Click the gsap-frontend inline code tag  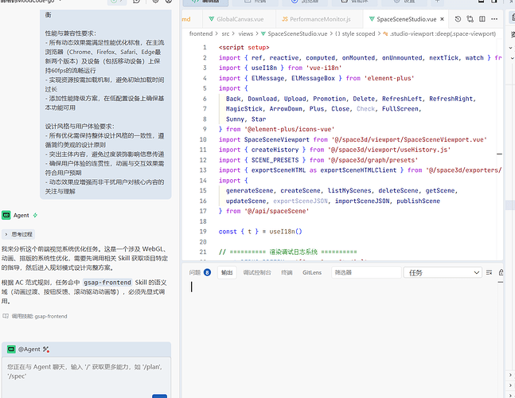[107, 283]
